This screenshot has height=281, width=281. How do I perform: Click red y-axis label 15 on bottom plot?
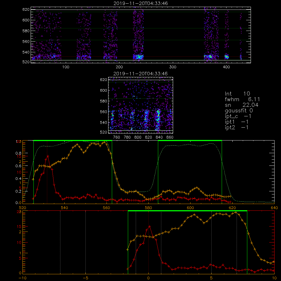coord(19,226)
